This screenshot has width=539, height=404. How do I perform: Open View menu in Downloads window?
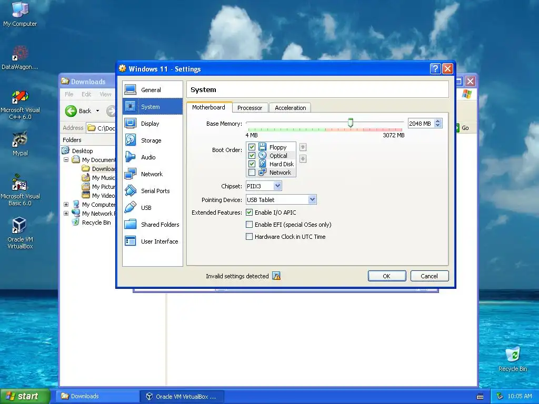pyautogui.click(x=105, y=94)
